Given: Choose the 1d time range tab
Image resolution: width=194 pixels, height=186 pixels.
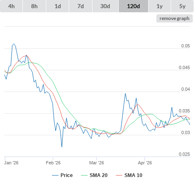Looking at the screenshot, I should 58,6.
